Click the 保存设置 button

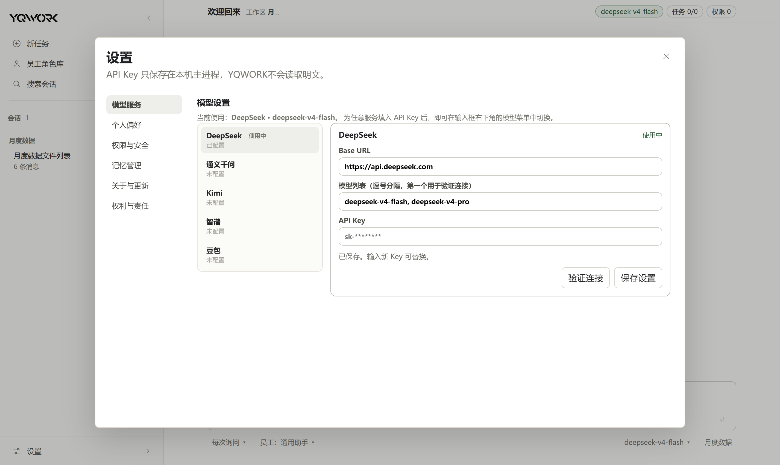pyautogui.click(x=638, y=278)
